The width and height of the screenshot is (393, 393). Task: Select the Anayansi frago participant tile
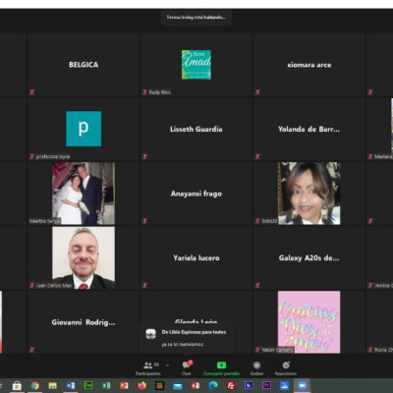(196, 194)
